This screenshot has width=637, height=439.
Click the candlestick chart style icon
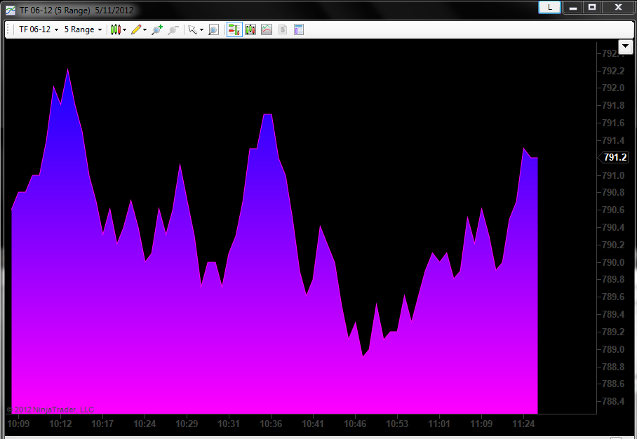(x=115, y=29)
